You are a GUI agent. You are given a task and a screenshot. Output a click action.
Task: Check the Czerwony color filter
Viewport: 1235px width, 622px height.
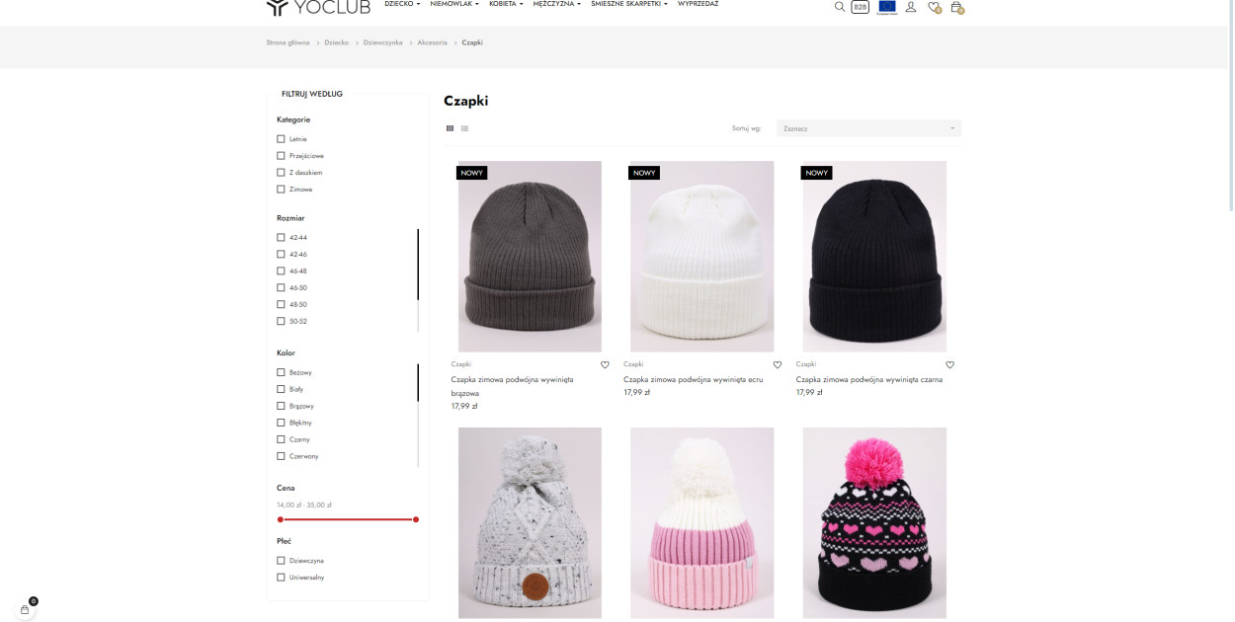281,457
